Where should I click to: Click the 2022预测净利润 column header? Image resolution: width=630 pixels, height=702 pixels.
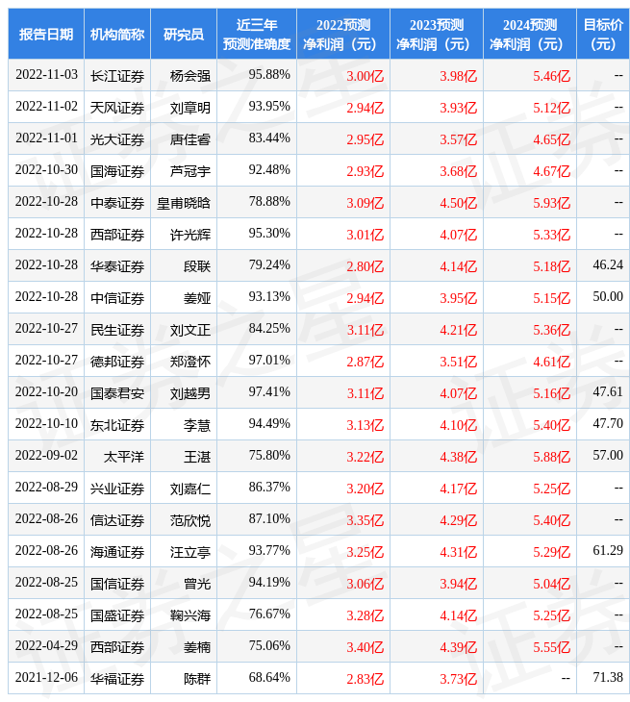[x=343, y=34]
